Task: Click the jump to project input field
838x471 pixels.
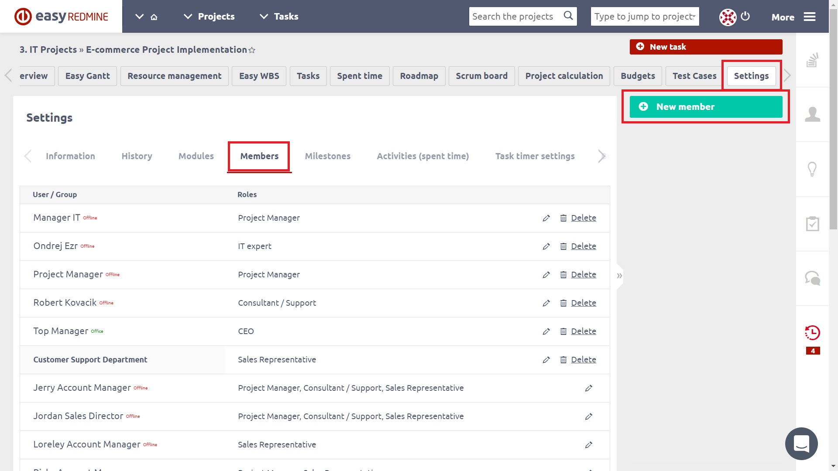Action: (x=644, y=16)
